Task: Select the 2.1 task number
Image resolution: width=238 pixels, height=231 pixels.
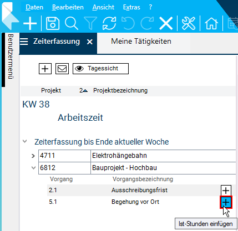Action: 53,190
